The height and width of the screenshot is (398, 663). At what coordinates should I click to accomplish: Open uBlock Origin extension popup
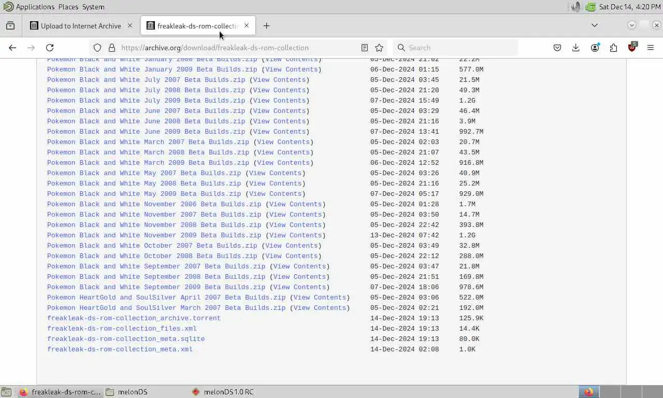coord(632,48)
